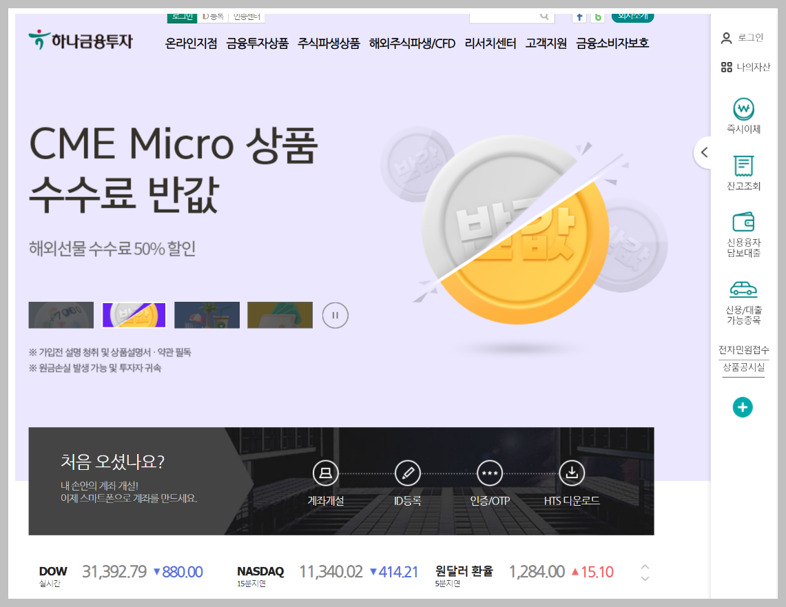The image size is (786, 607).
Task: Open 나의자산 in the sidebar
Action: click(745, 67)
